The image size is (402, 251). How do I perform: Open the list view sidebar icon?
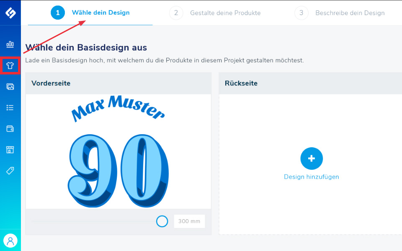[x=10, y=108]
